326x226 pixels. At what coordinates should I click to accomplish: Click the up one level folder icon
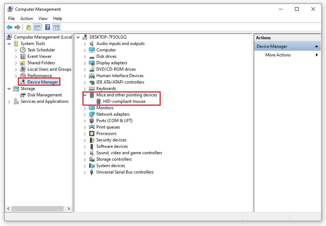tap(28, 27)
